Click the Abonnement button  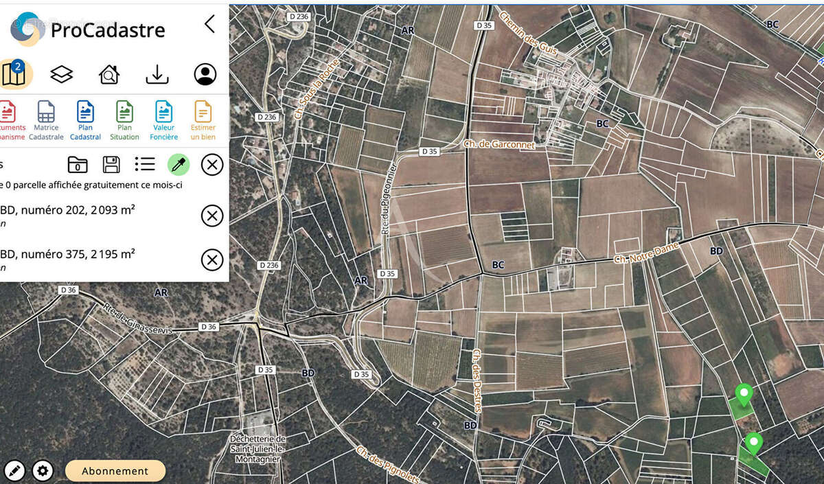pos(115,471)
